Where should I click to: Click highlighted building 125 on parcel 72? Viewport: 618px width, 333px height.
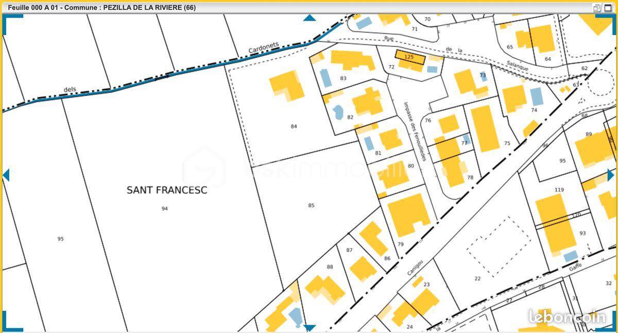410,57
